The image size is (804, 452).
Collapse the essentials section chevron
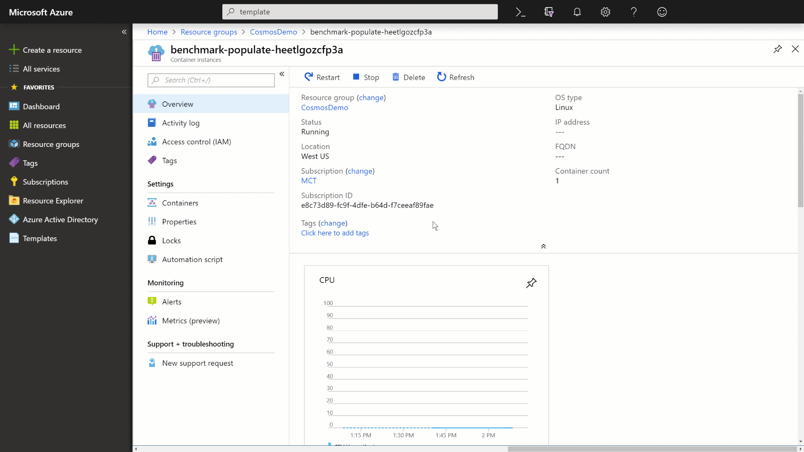point(543,247)
